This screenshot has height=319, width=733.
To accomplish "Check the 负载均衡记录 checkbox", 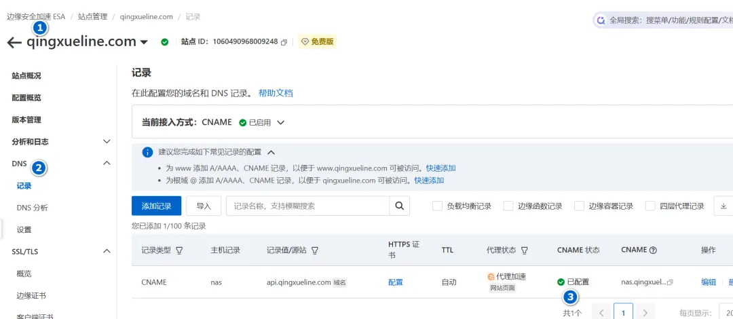I will pos(437,206).
